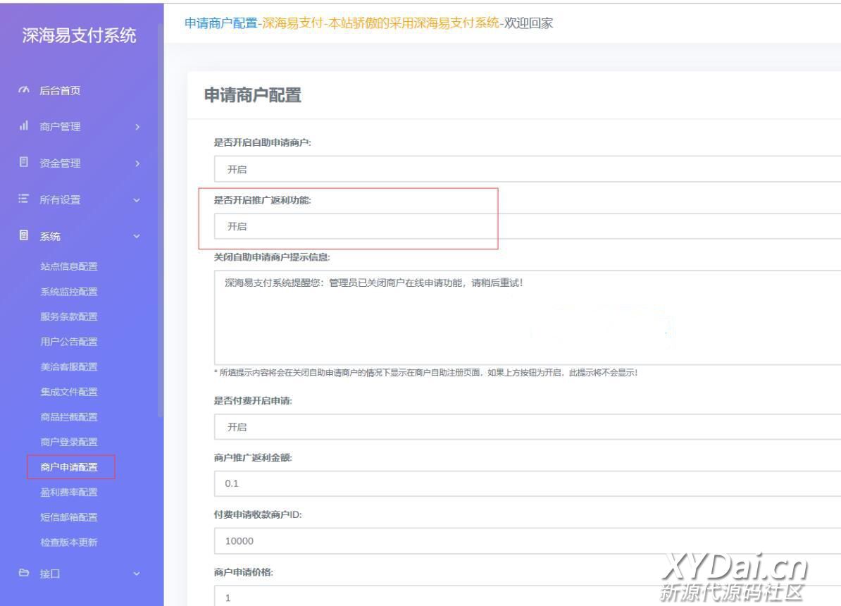The width and height of the screenshot is (841, 606).
Task: Open the 接口 sidebar menu
Action: [x=50, y=574]
